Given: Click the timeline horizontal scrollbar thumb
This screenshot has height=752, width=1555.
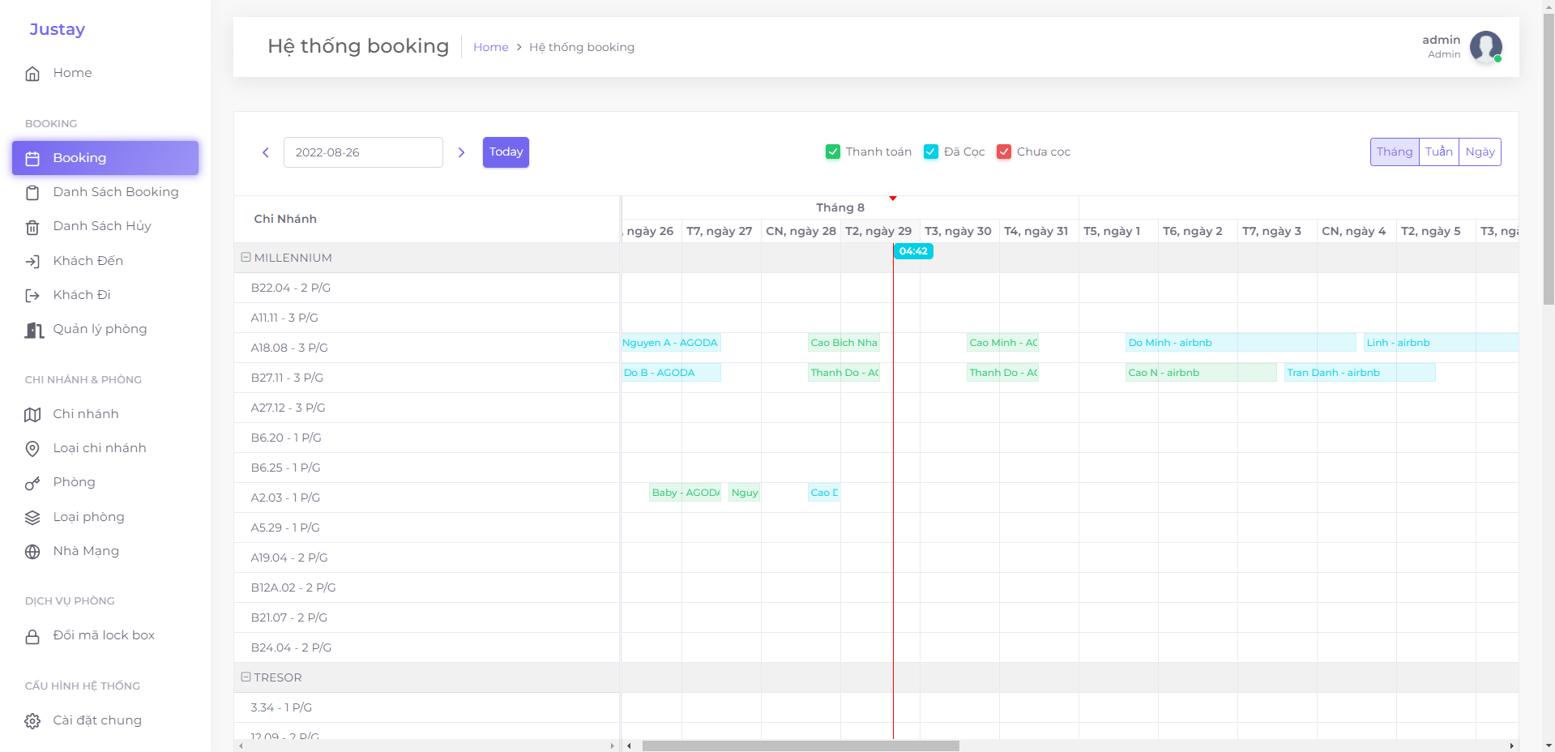Looking at the screenshot, I should point(801,746).
